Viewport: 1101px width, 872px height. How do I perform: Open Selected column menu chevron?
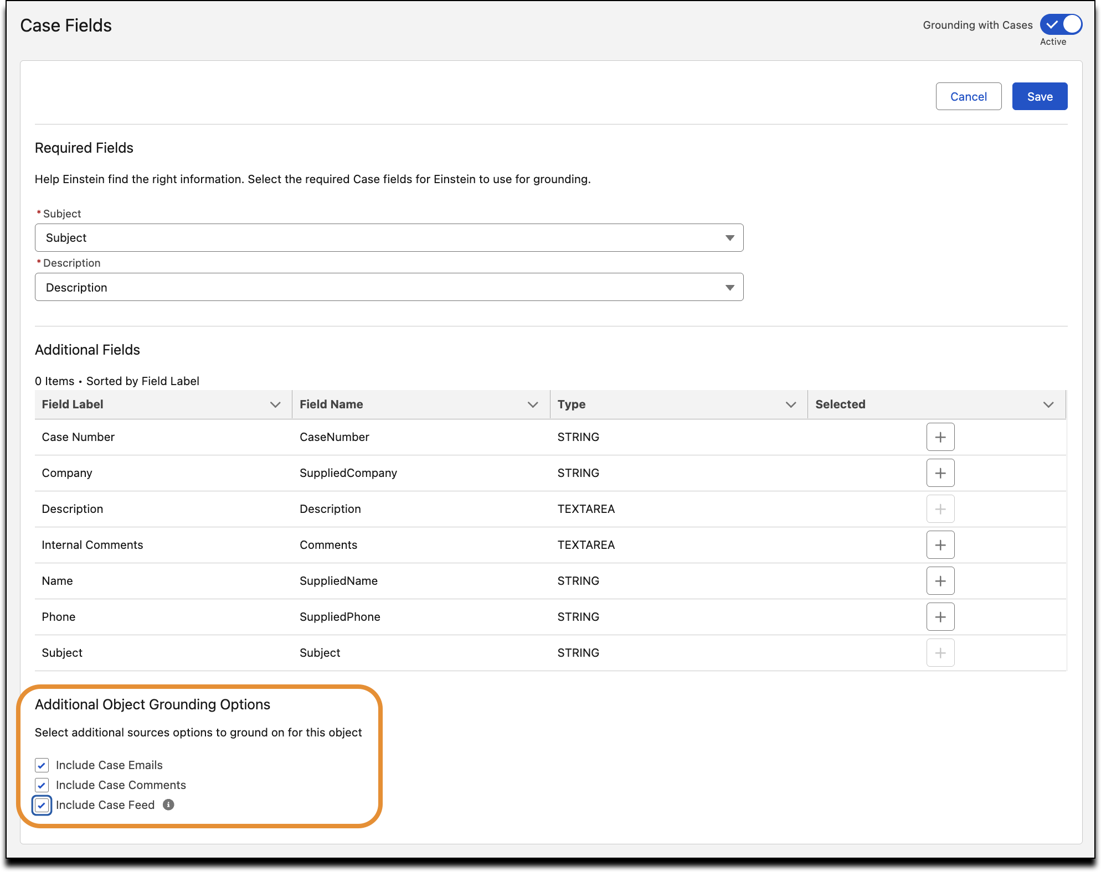(1048, 404)
